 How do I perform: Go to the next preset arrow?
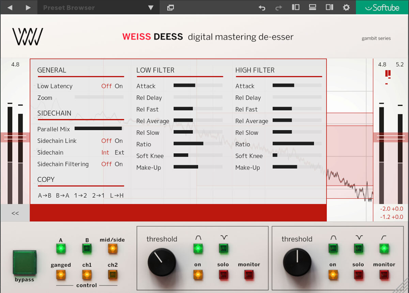28,7
